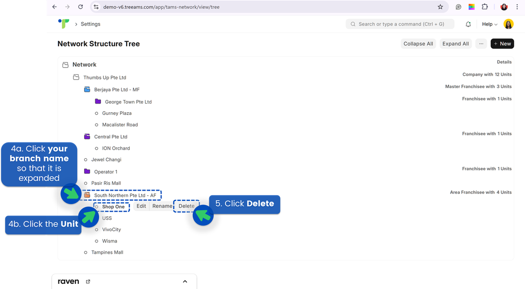Click the Network Structure Tree page title
Screen dimensions: 525x289
coord(98,44)
